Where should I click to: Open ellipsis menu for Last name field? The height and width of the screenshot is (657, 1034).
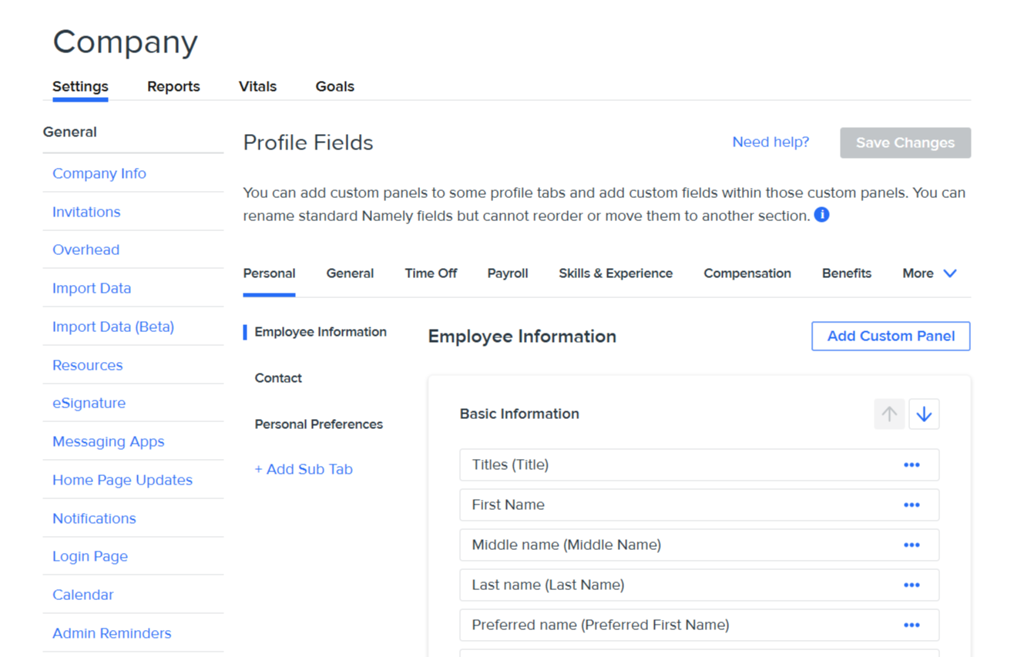911,585
